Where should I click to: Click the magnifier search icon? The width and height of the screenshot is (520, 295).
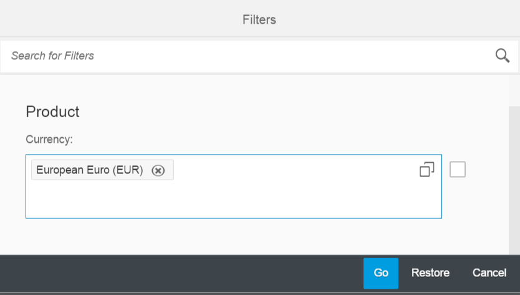point(502,56)
